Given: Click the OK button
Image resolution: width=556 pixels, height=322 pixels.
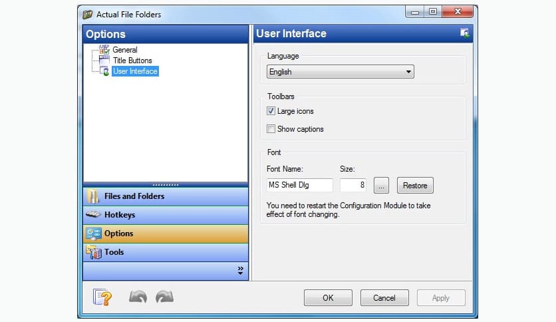Looking at the screenshot, I should point(328,298).
